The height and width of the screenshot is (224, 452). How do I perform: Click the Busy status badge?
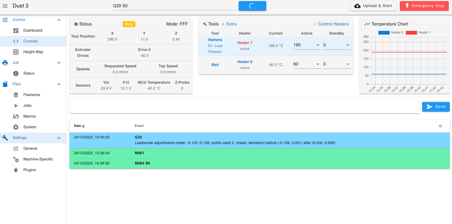pyautogui.click(x=129, y=24)
